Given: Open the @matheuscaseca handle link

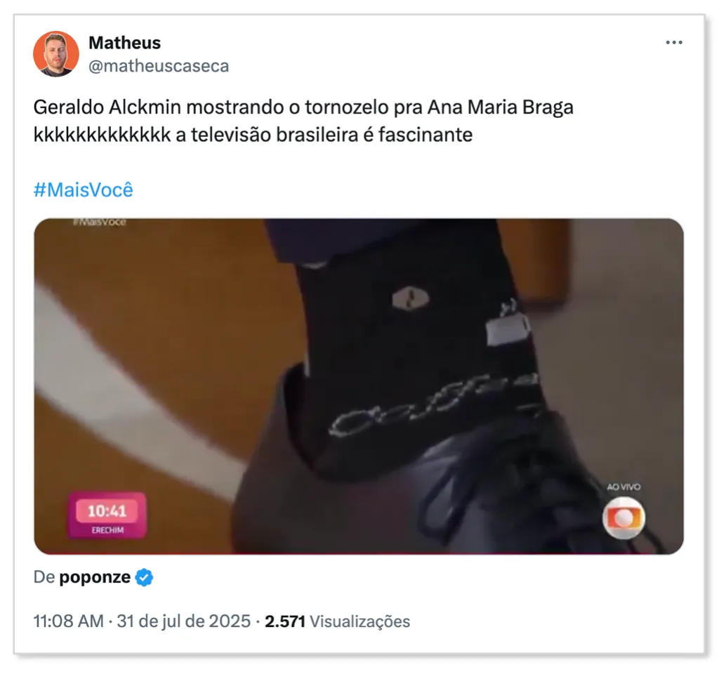Looking at the screenshot, I should click(x=159, y=66).
